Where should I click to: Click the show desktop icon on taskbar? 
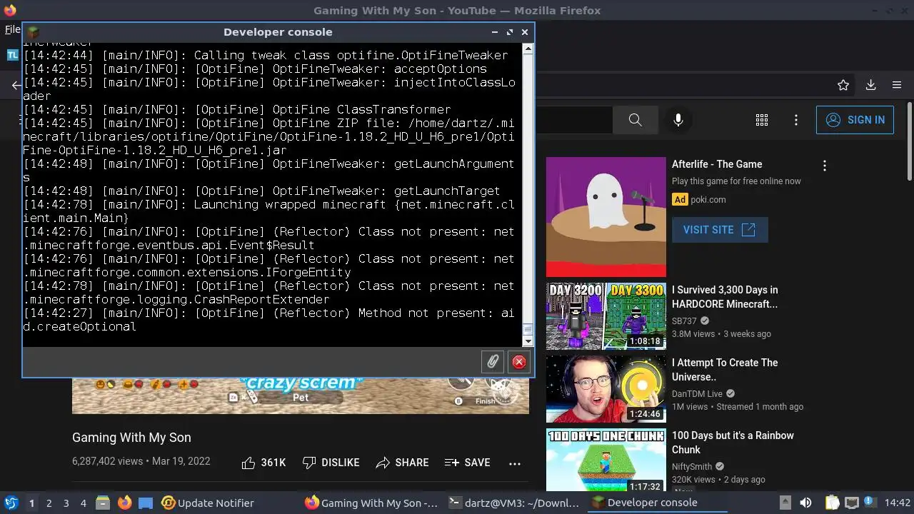click(x=146, y=503)
